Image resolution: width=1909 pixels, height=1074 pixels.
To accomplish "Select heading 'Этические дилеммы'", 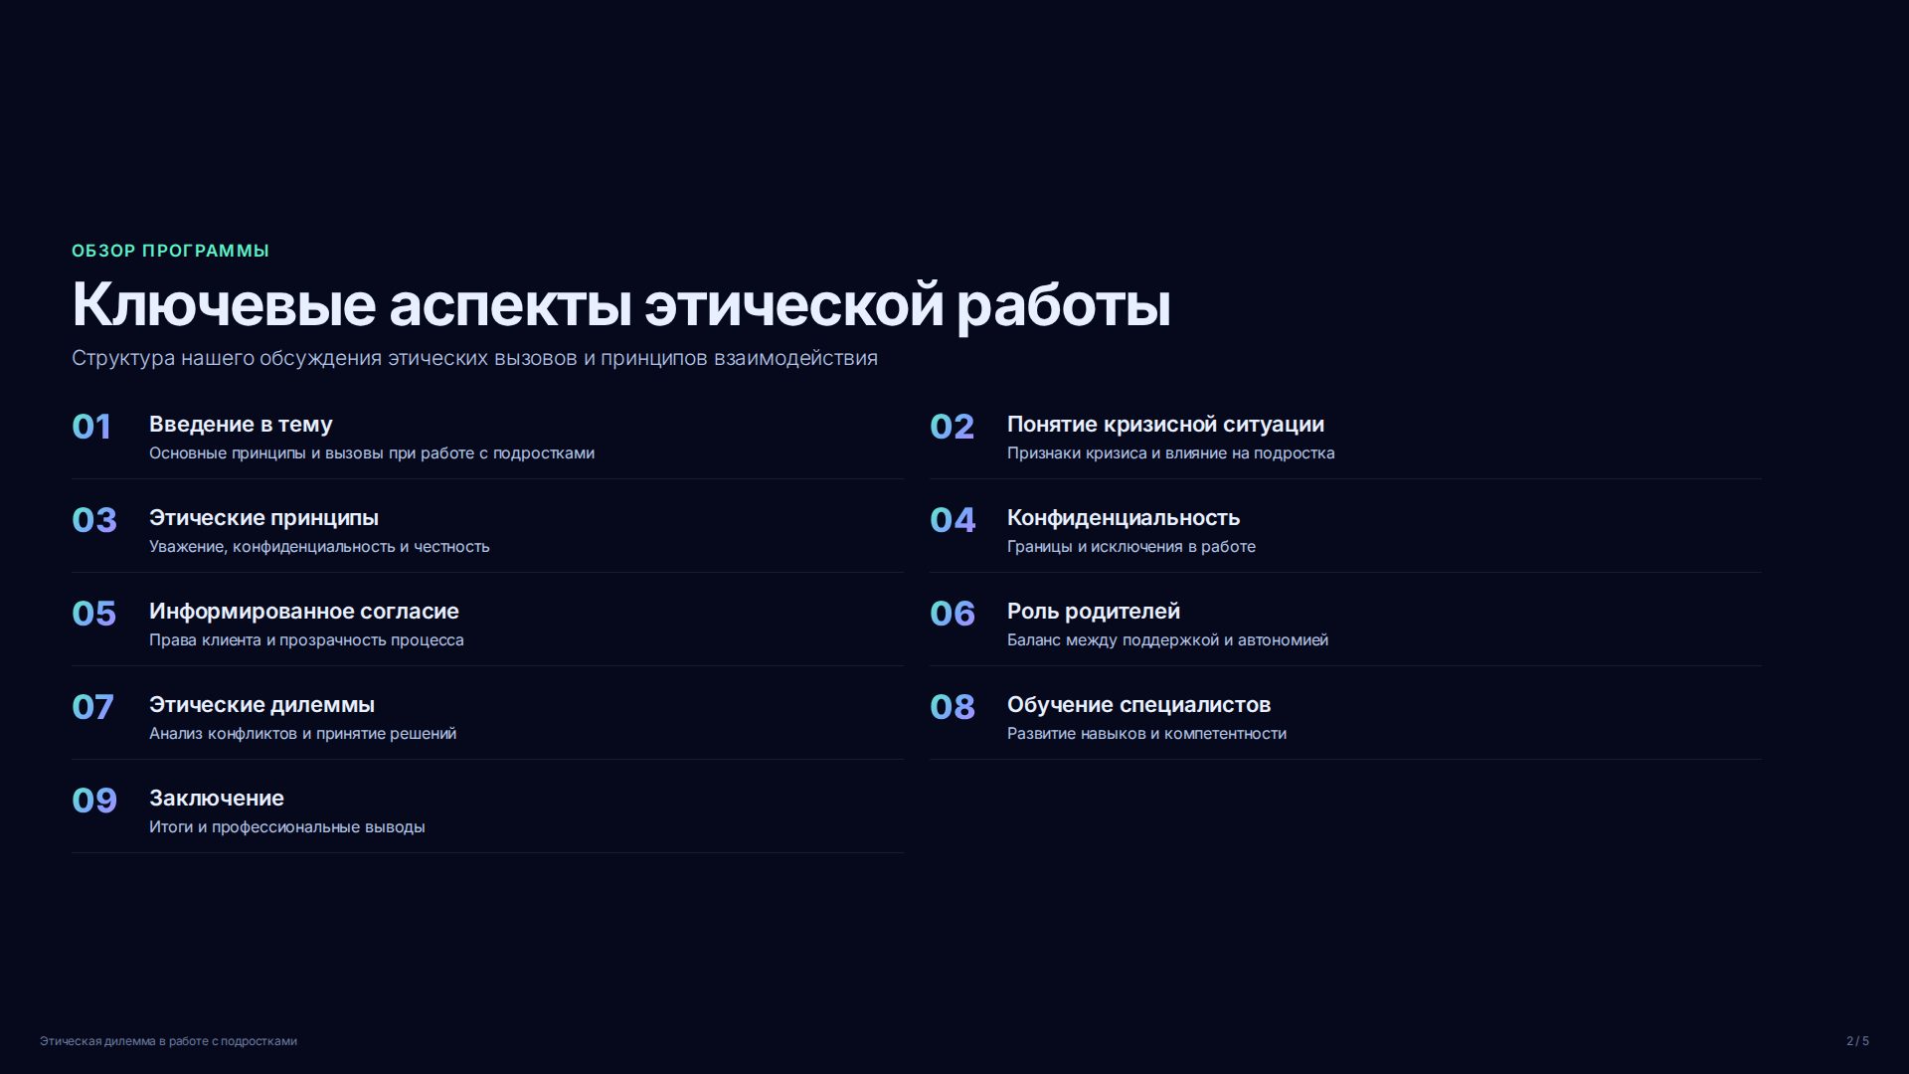I will pyautogui.click(x=261, y=705).
